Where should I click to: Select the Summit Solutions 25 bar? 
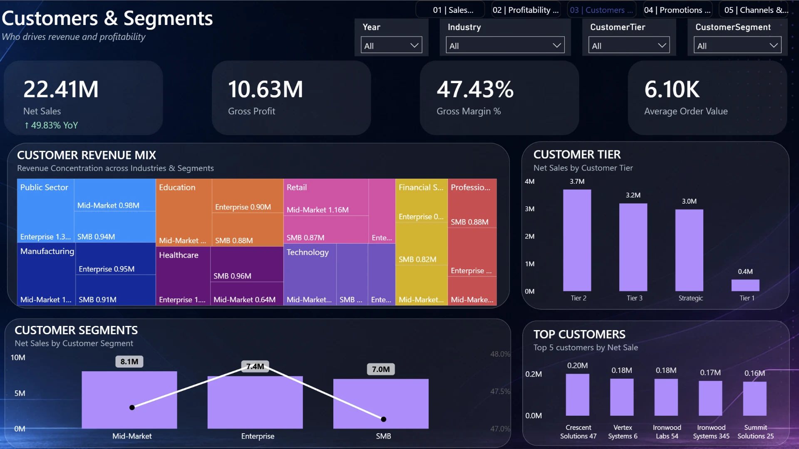click(x=755, y=399)
